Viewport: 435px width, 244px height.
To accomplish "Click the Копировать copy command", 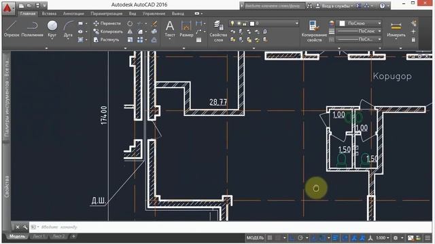I will coord(108,32).
